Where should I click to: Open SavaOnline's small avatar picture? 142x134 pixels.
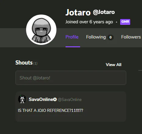click(x=22, y=99)
